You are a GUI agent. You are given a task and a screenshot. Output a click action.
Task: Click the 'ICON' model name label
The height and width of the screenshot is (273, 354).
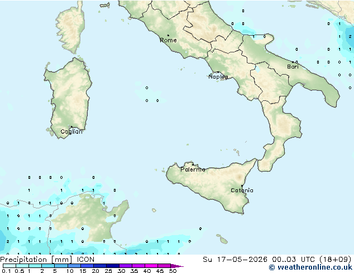(x=85, y=260)
